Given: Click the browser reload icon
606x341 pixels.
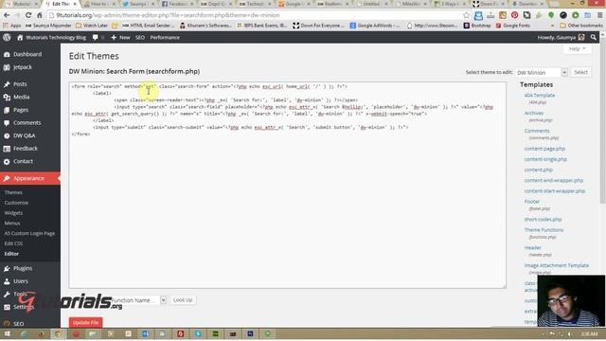Looking at the screenshot, I should [28, 15].
